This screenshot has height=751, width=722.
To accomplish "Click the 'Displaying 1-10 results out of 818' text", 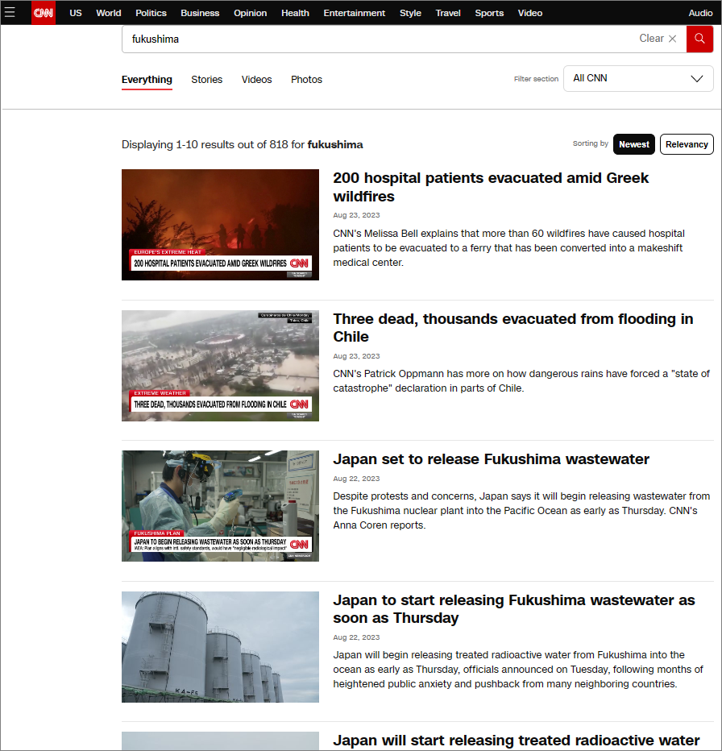I will pyautogui.click(x=242, y=145).
